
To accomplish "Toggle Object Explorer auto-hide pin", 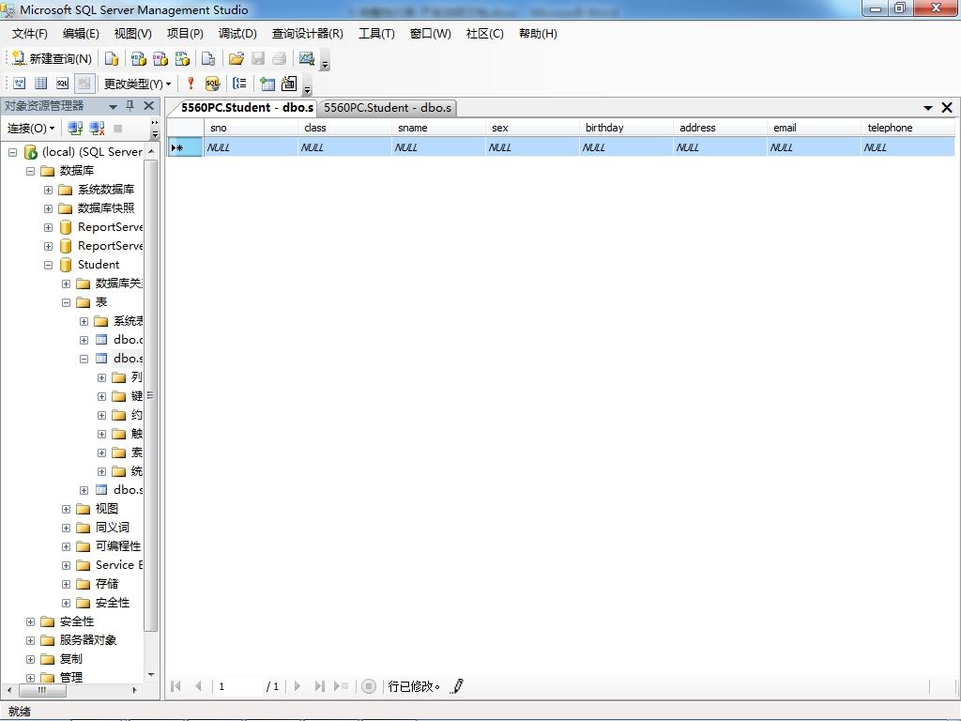I will click(x=130, y=106).
